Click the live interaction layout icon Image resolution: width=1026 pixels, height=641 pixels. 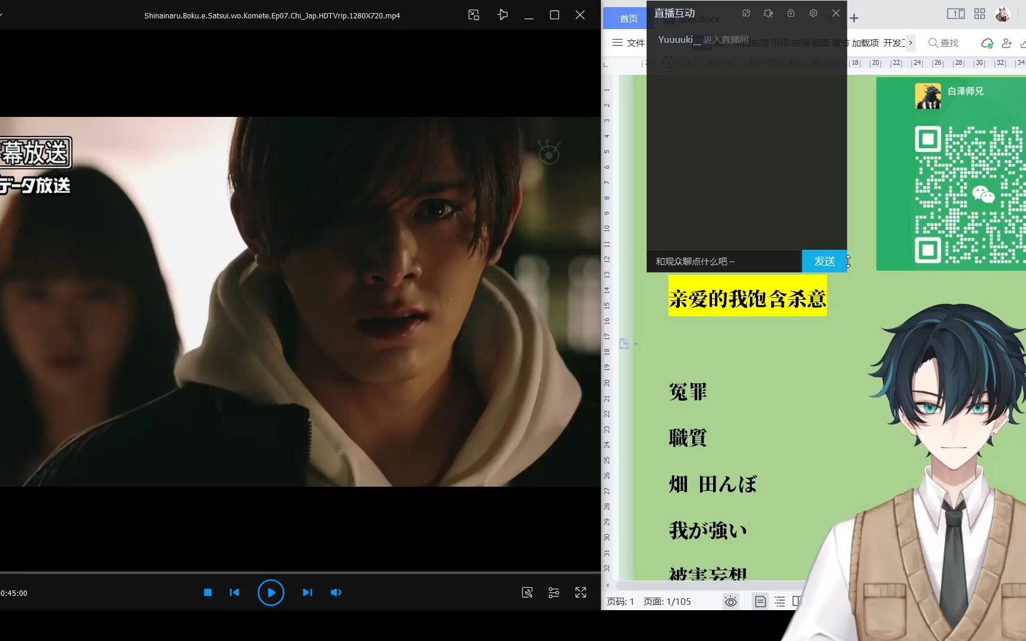[746, 13]
